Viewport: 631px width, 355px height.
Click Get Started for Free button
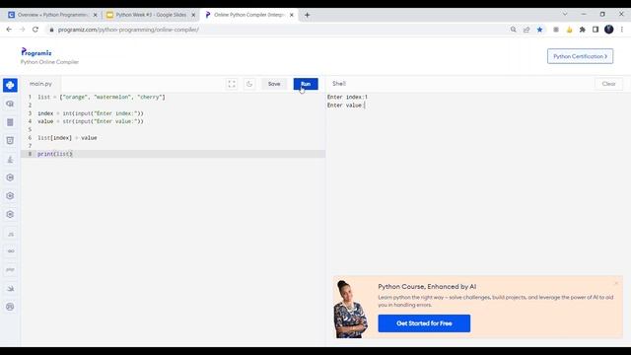(424, 323)
